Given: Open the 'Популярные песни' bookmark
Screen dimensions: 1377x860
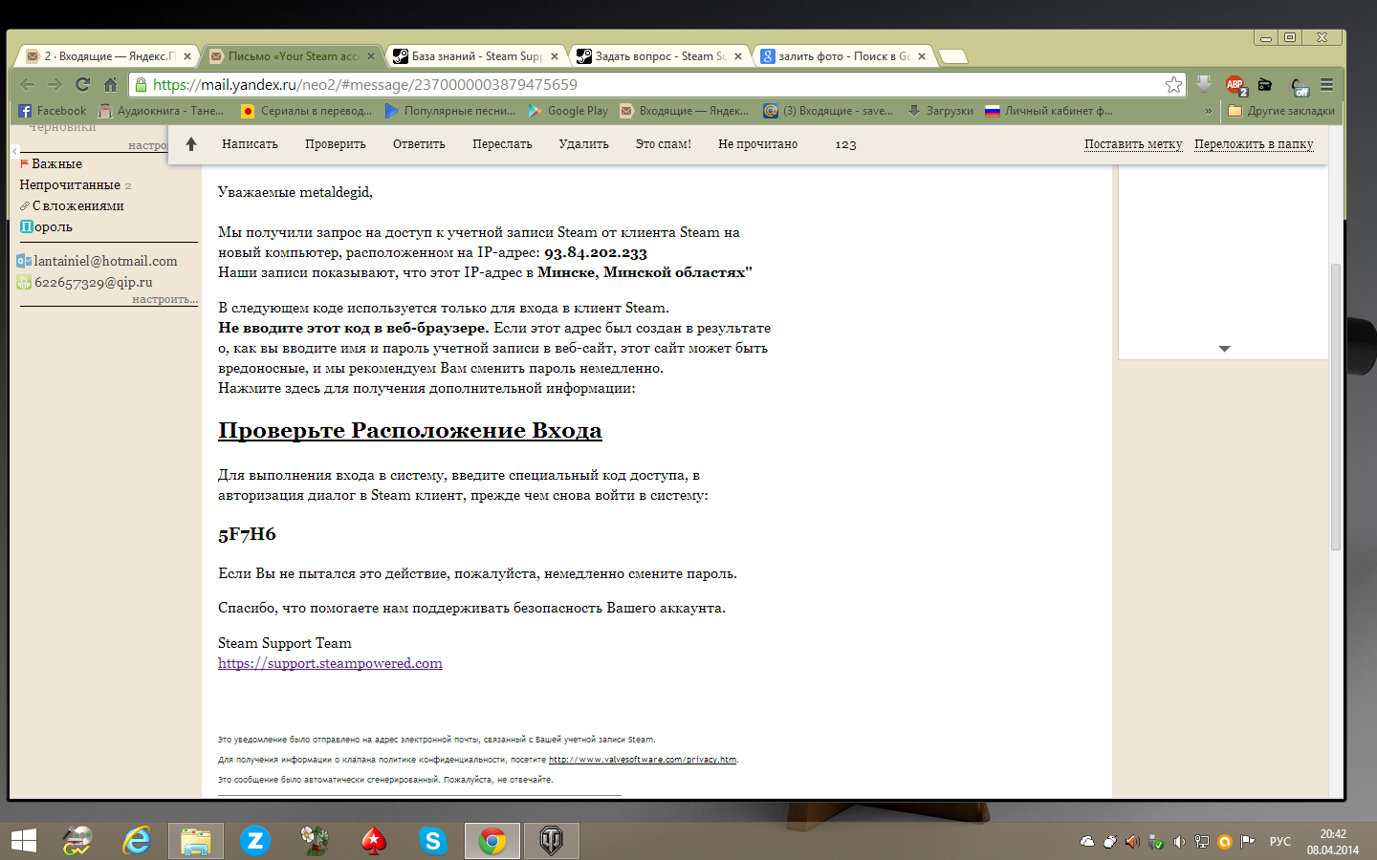Looking at the screenshot, I should pyautogui.click(x=450, y=111).
